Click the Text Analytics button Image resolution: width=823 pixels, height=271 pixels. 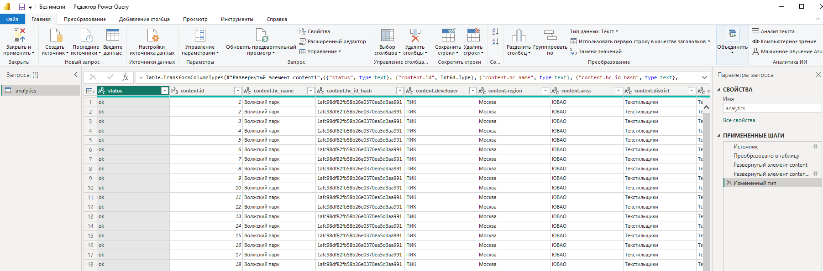(773, 31)
